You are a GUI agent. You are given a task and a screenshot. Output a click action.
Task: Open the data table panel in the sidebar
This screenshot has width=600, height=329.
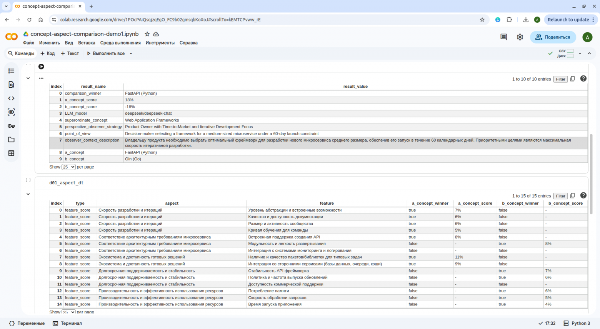[x=11, y=153]
